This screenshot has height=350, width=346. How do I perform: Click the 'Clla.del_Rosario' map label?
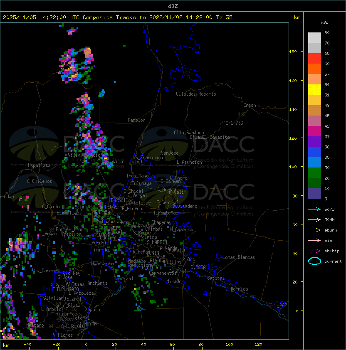click(x=196, y=94)
